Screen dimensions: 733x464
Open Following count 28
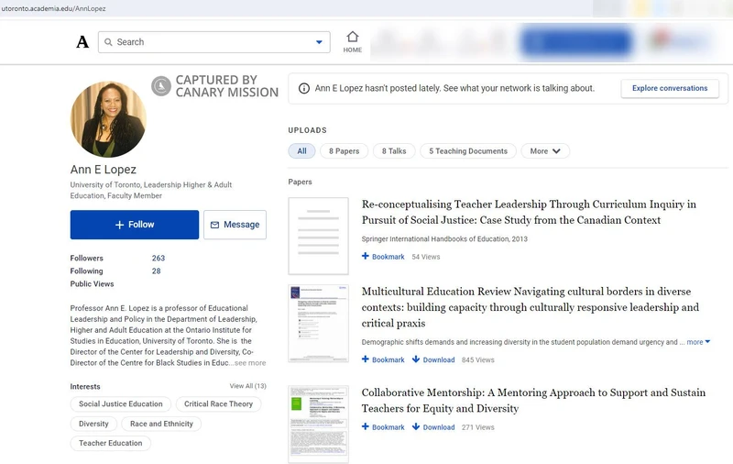[156, 271]
